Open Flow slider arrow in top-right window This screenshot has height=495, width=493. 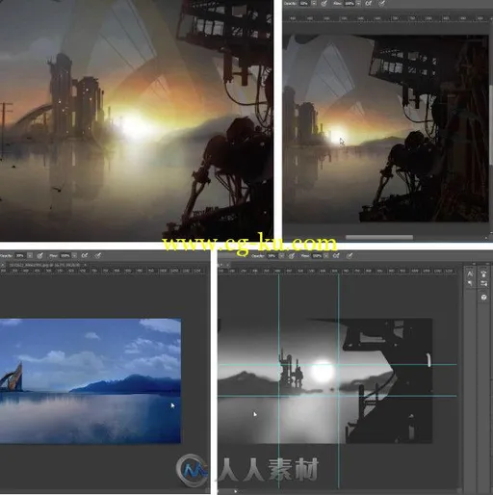(358, 3)
